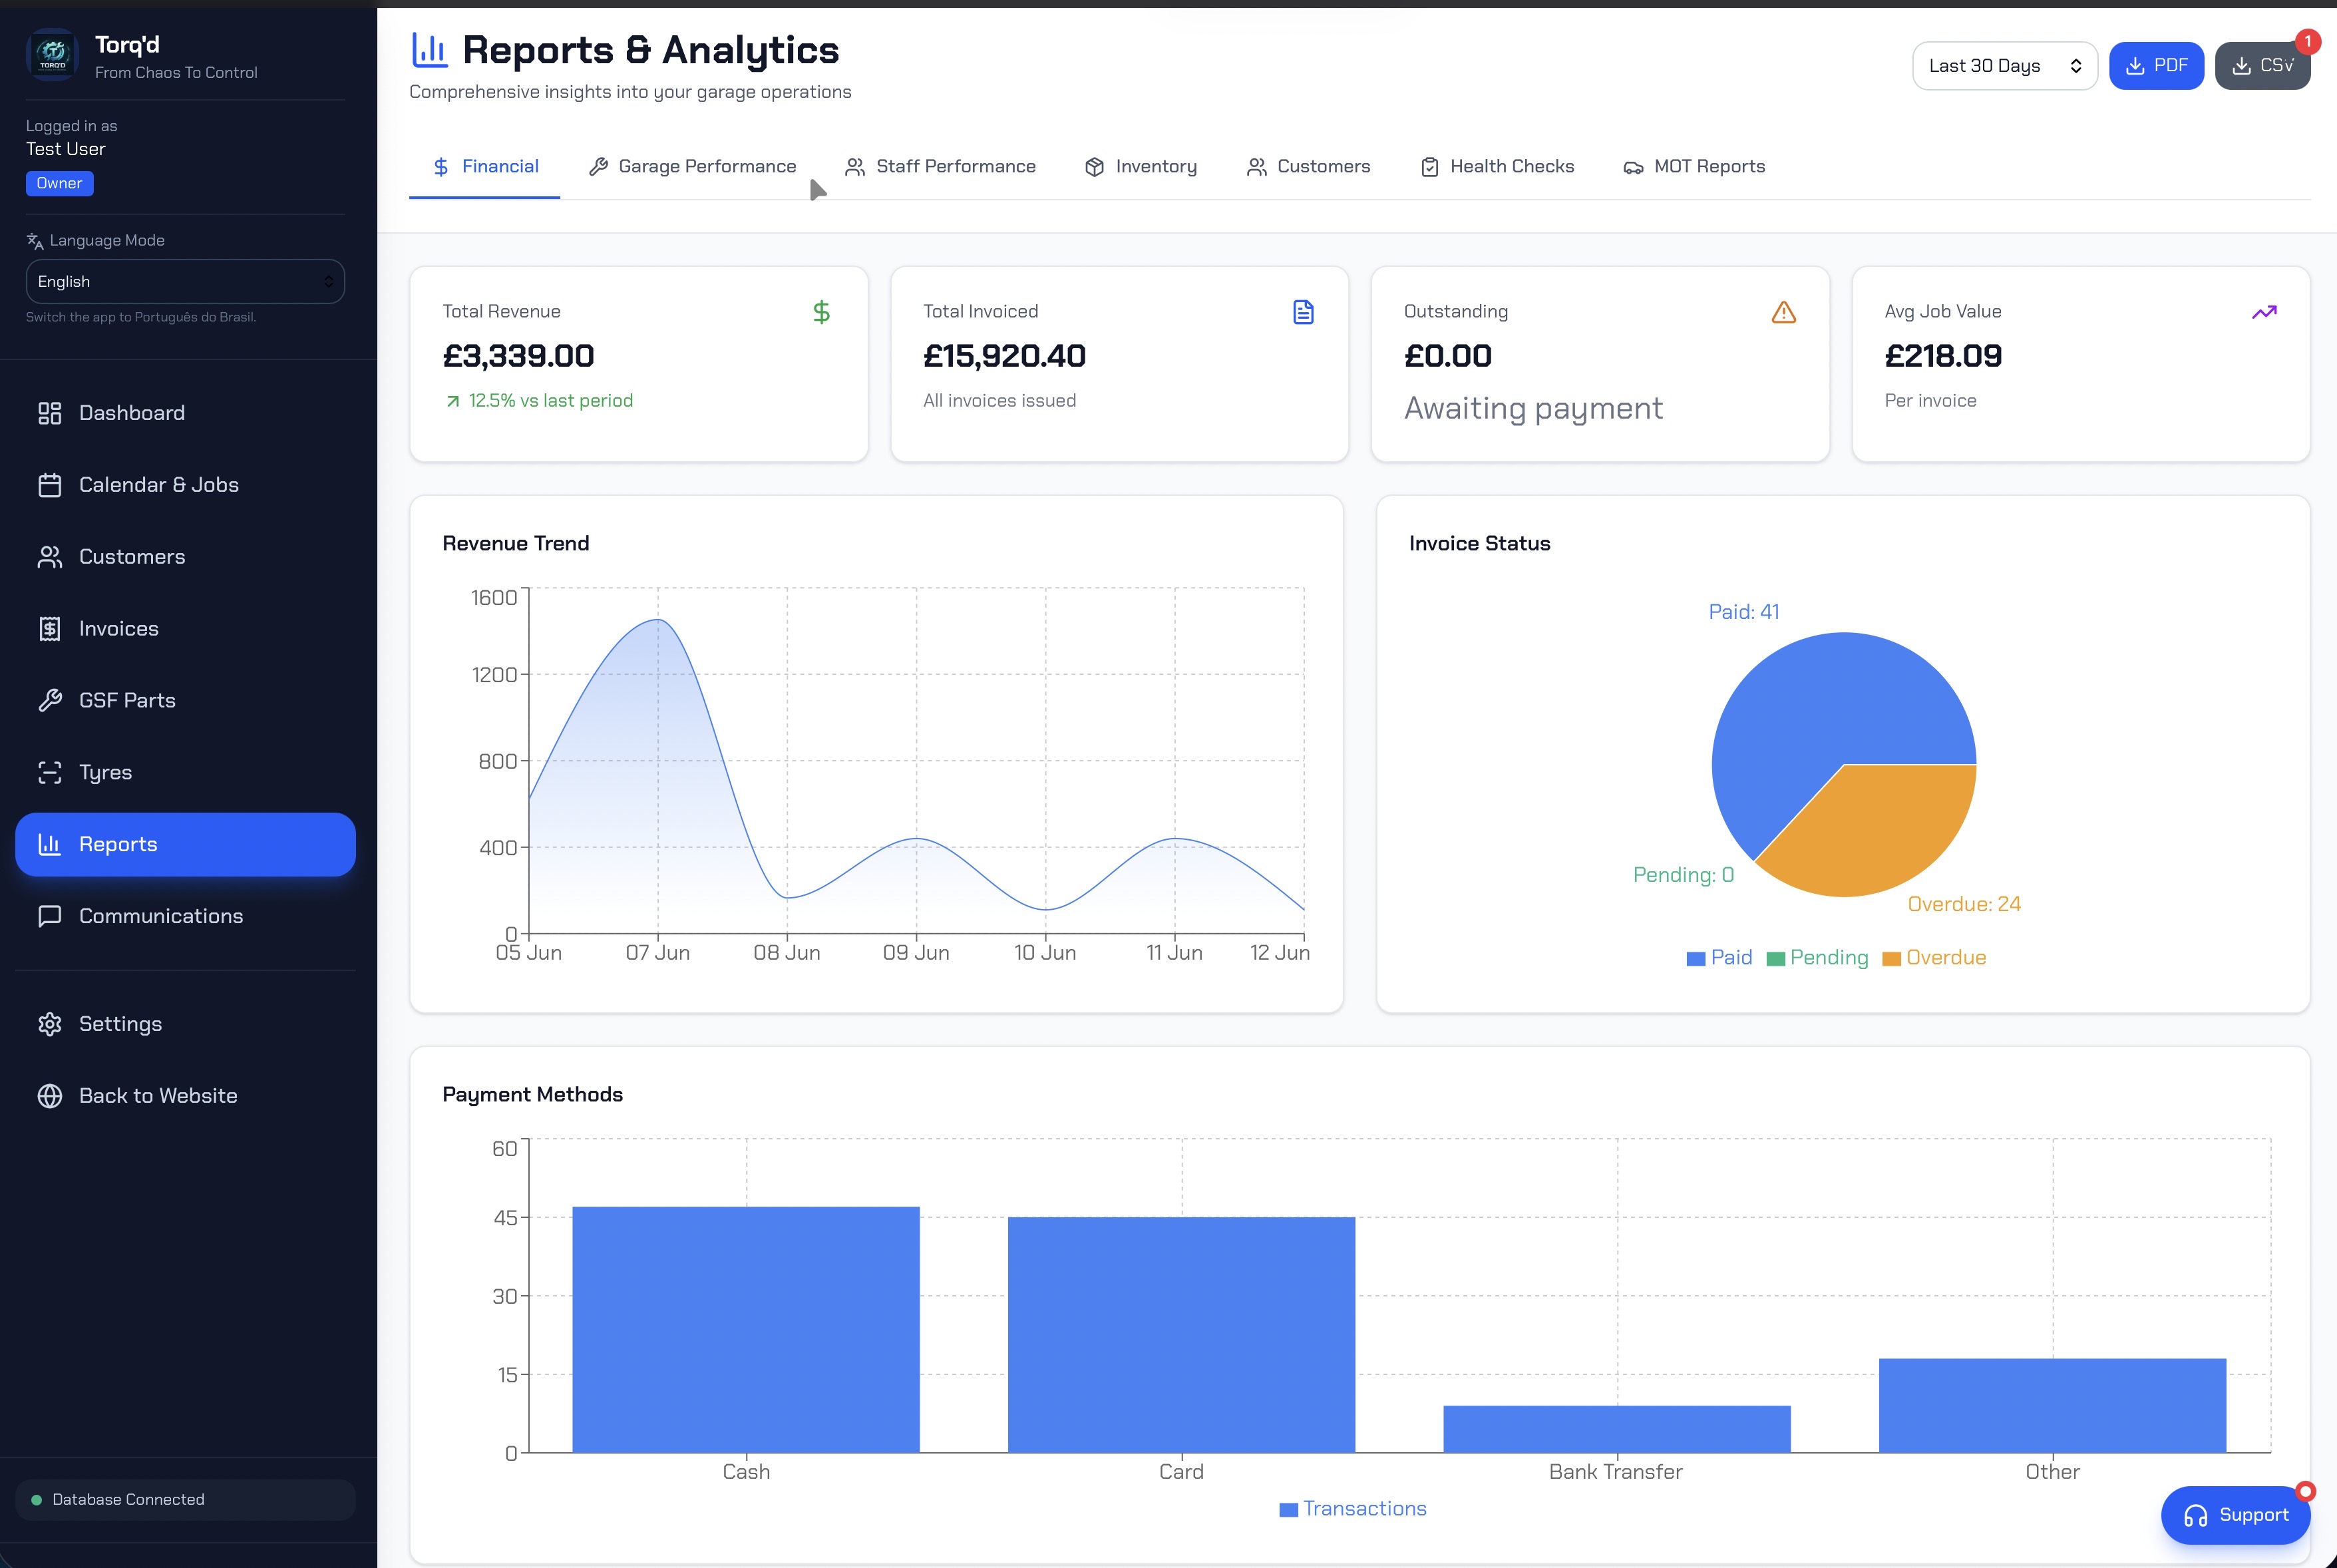
Task: Open the Support chat button
Action: (2236, 1516)
